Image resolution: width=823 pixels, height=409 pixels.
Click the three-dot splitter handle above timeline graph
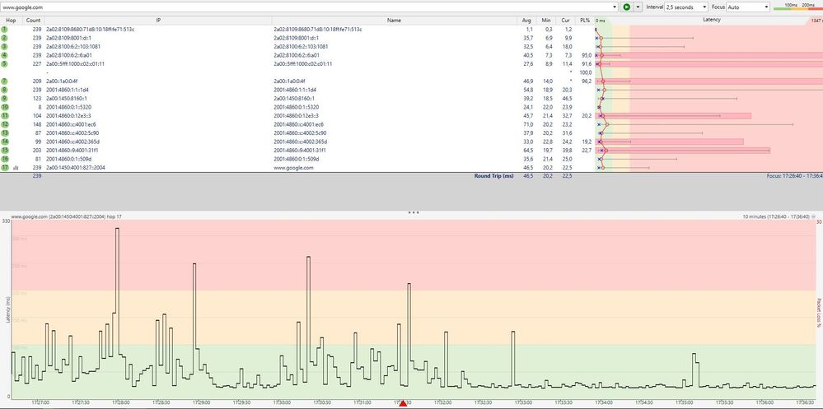413,212
